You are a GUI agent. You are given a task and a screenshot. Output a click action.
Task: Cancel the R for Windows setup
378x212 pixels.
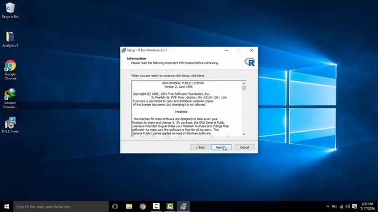click(x=245, y=147)
